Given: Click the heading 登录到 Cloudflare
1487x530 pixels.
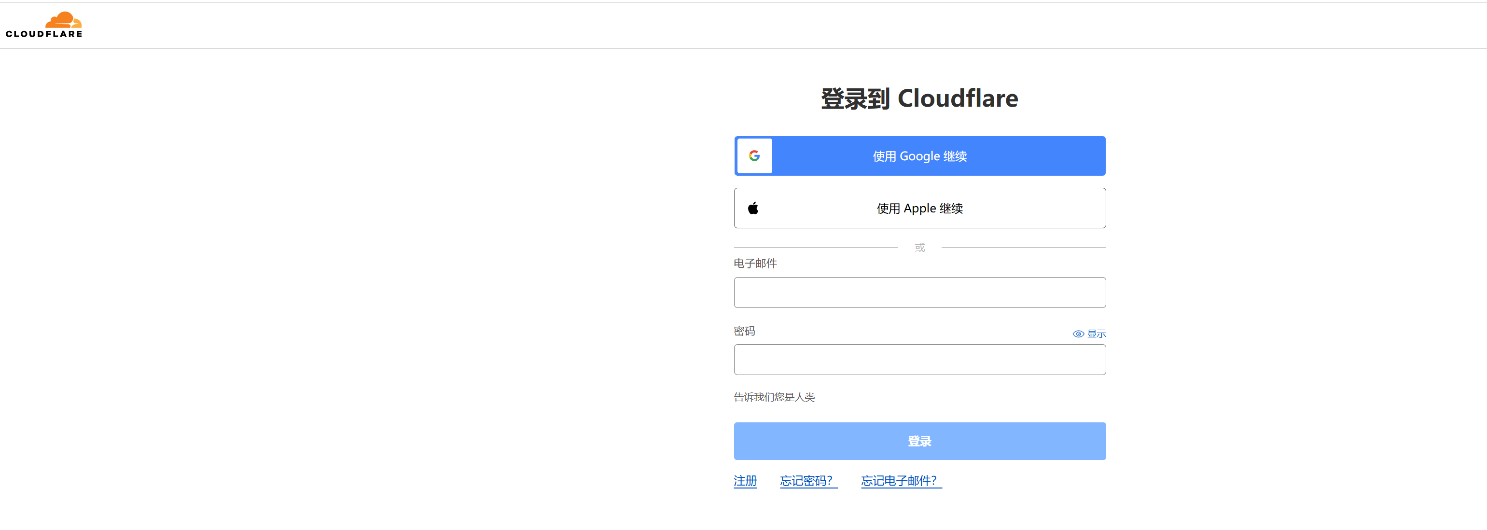Looking at the screenshot, I should (919, 98).
